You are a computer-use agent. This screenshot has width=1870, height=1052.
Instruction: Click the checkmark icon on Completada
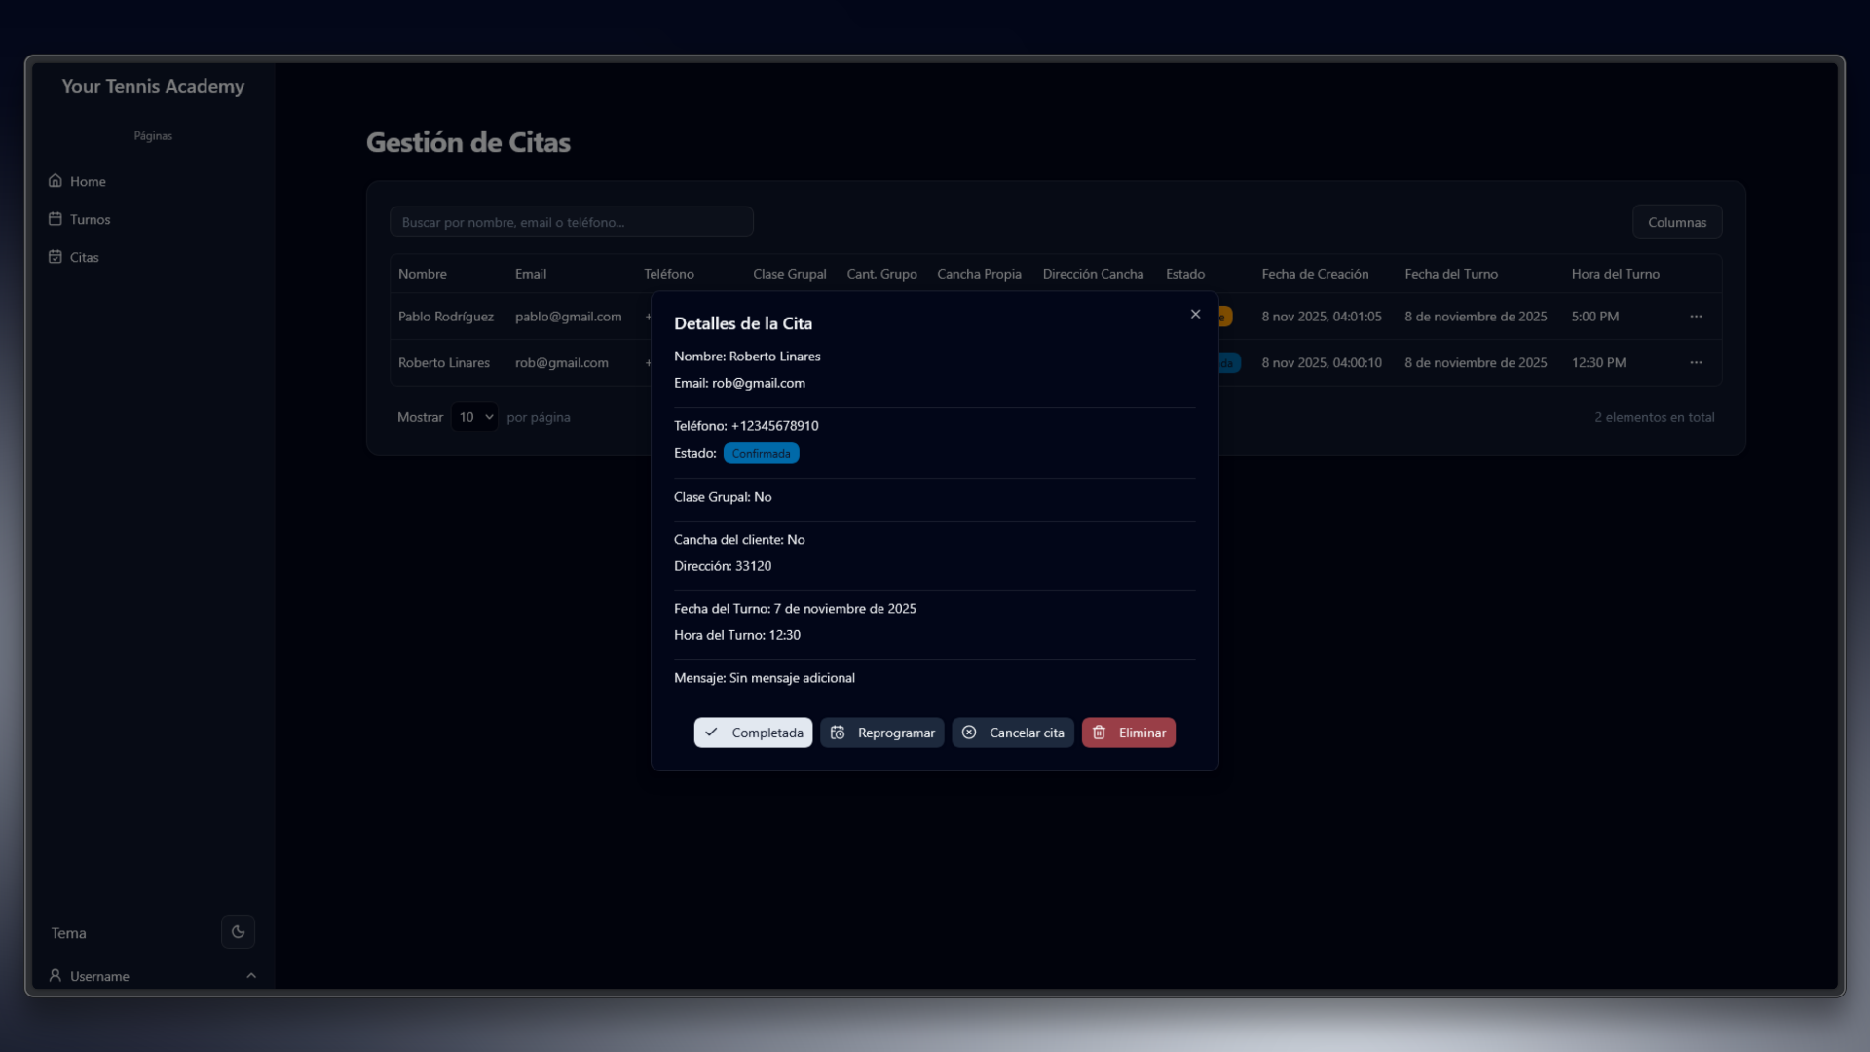pos(711,733)
